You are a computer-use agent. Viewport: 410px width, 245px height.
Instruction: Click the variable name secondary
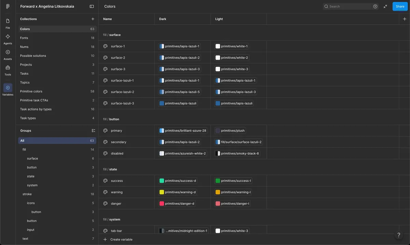click(x=119, y=142)
